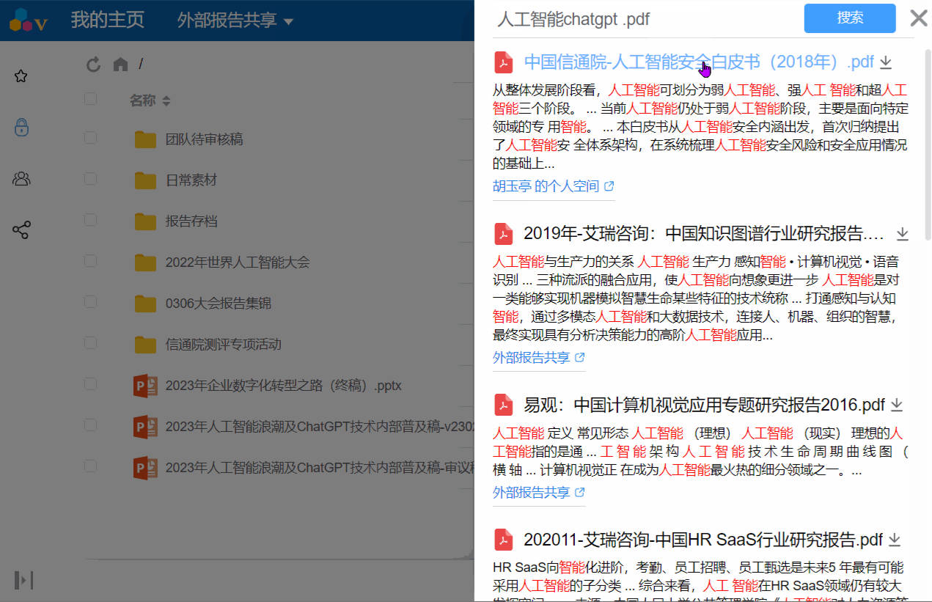The width and height of the screenshot is (932, 602).
Task: Click folder icon of 团队待审核稿
Action: point(146,139)
